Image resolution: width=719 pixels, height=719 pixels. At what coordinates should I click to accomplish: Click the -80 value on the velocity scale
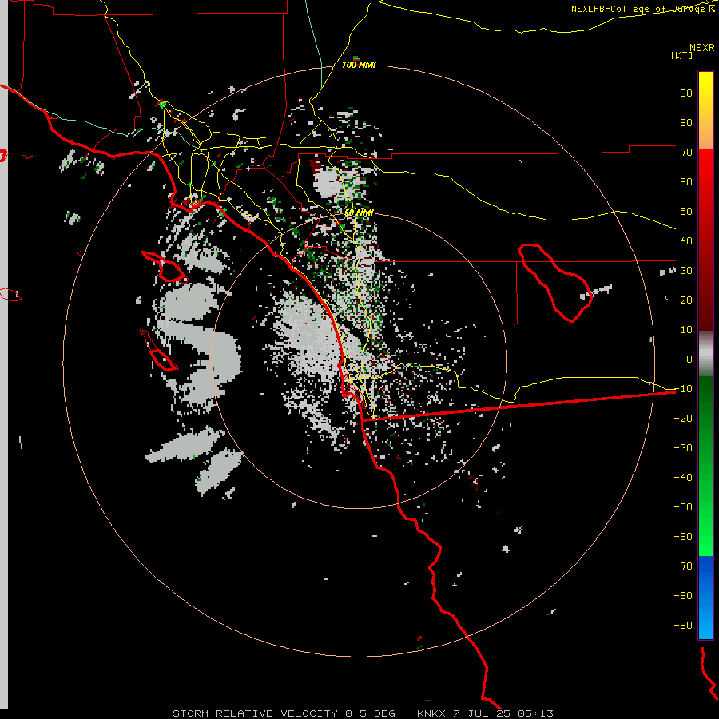point(683,596)
